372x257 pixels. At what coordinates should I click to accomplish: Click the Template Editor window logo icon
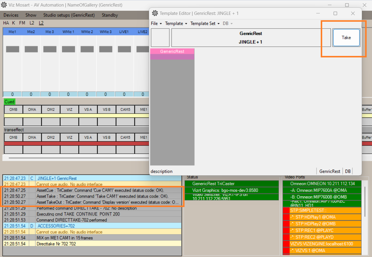[x=155, y=13]
